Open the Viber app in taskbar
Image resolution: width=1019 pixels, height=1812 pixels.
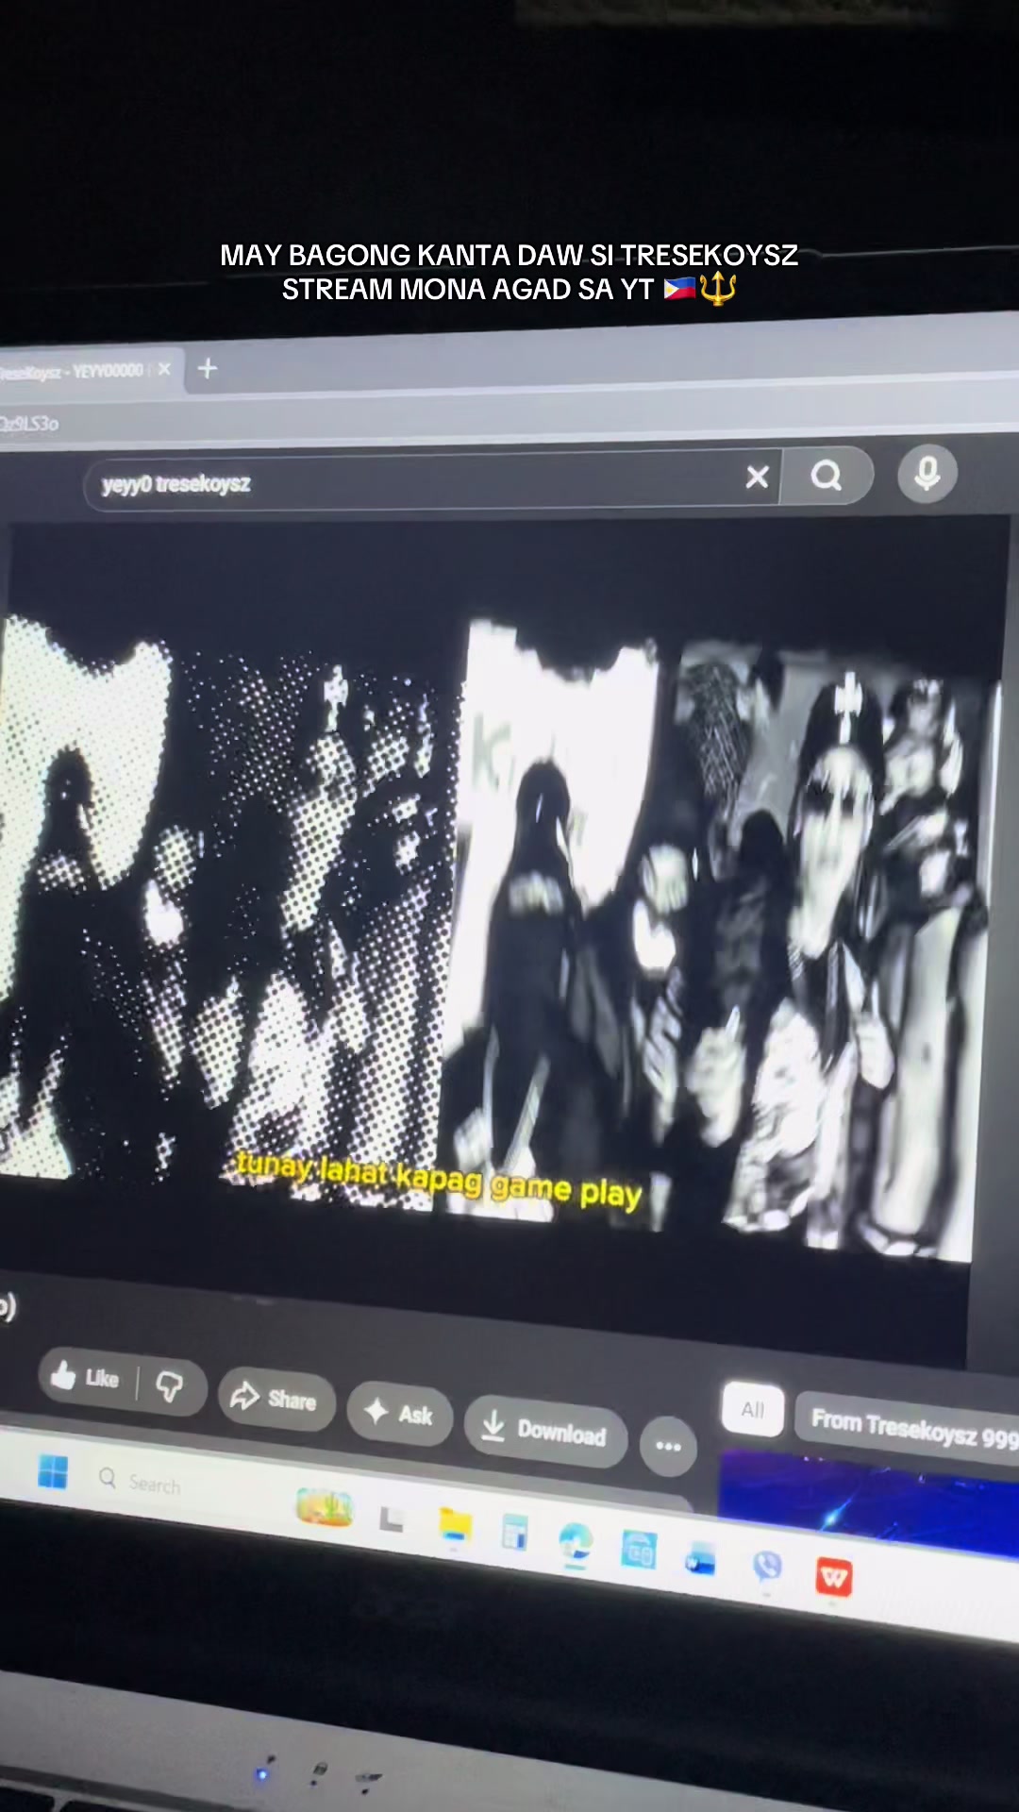767,1568
